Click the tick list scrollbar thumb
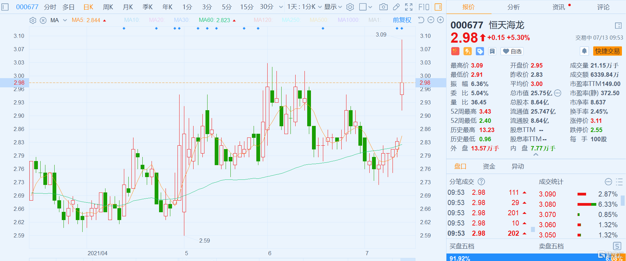This screenshot has height=261, width=626. (533, 230)
